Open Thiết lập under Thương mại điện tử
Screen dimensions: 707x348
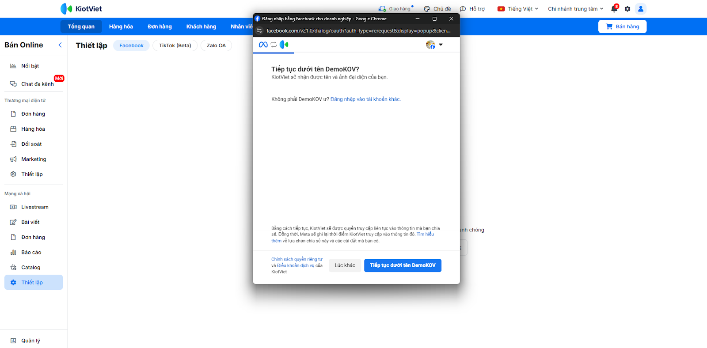(x=34, y=174)
